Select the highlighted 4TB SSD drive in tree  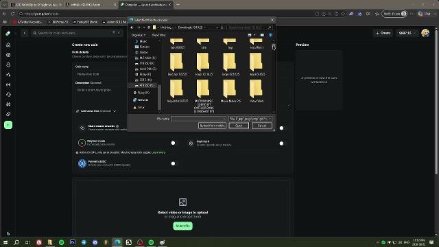pos(145,85)
